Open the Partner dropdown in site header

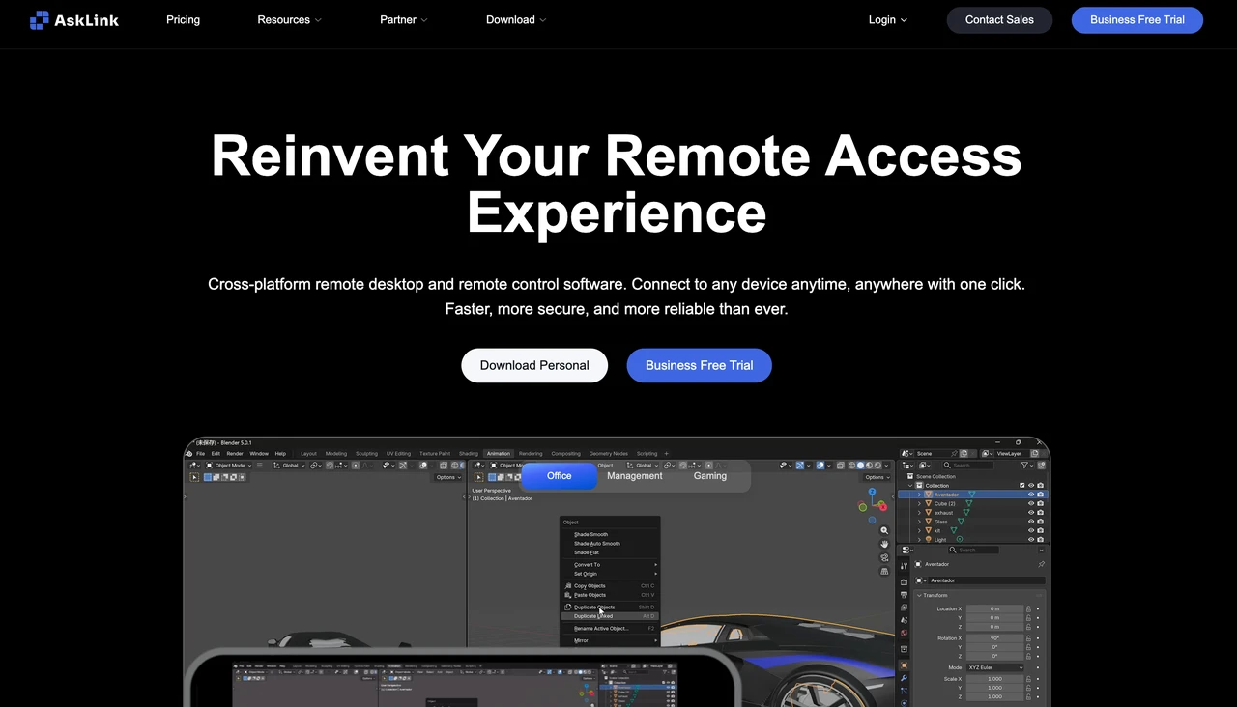click(x=403, y=19)
